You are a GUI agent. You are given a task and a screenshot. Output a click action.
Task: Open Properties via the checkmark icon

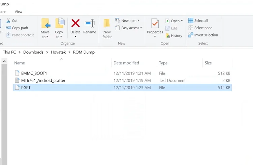coord(155,23)
